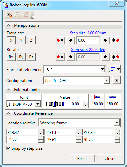Image resolution: width=127 pixels, height=167 pixels.
Task: Open Location relative Working frame dropdown
Action: tap(117, 123)
